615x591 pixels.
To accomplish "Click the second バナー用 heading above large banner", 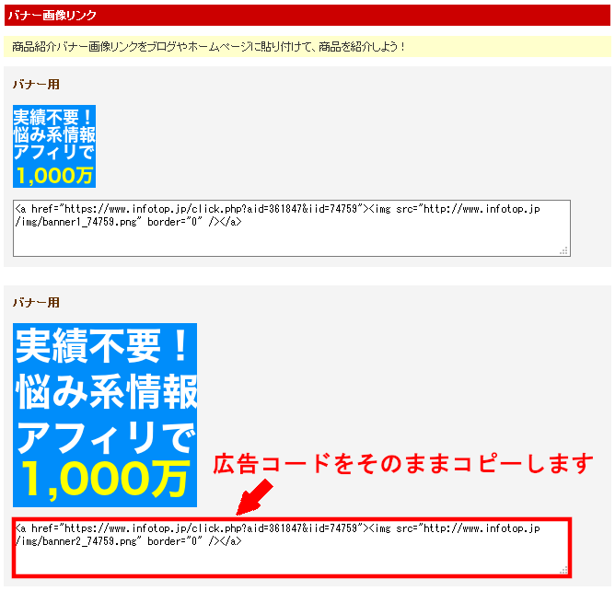I will (36, 302).
